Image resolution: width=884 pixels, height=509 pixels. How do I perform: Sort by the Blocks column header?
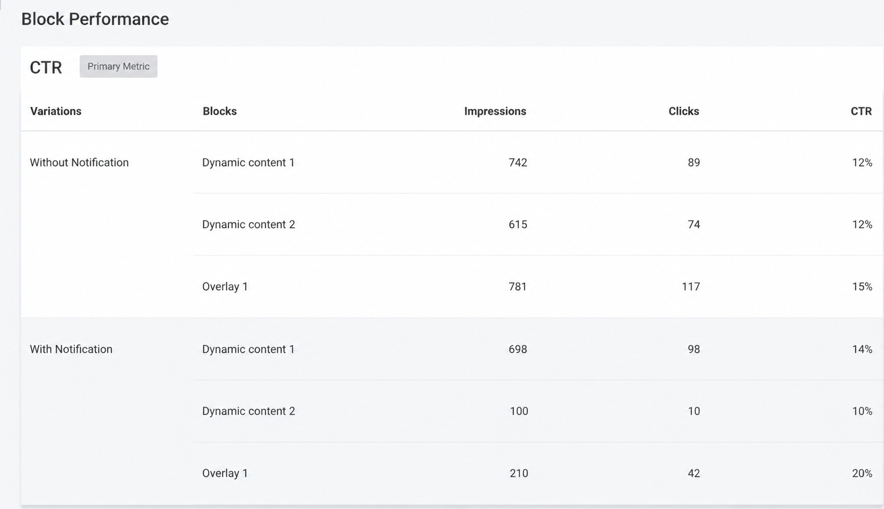click(x=219, y=111)
